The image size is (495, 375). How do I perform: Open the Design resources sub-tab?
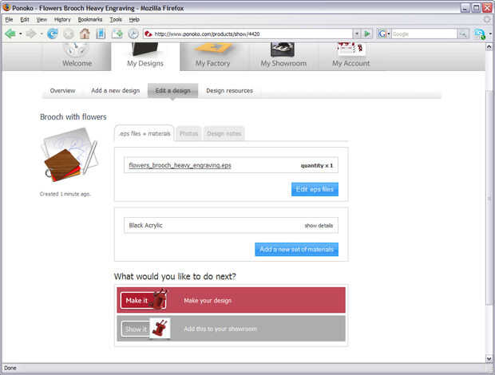click(x=229, y=91)
